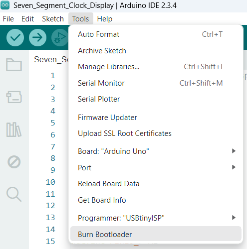
Task: Open the Sketch menu
Action: tap(53, 19)
